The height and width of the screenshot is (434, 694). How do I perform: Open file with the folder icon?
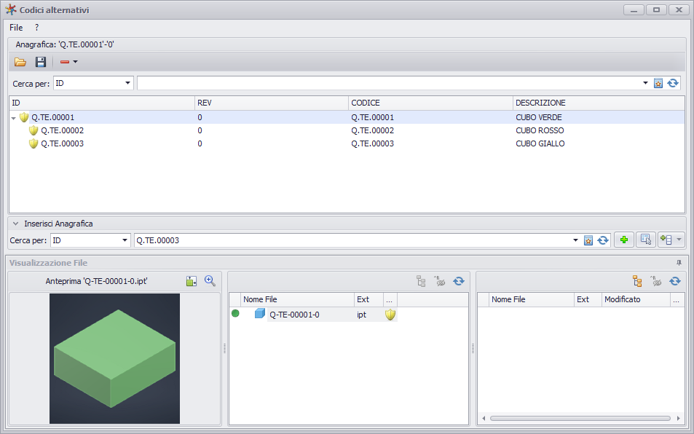(20, 62)
